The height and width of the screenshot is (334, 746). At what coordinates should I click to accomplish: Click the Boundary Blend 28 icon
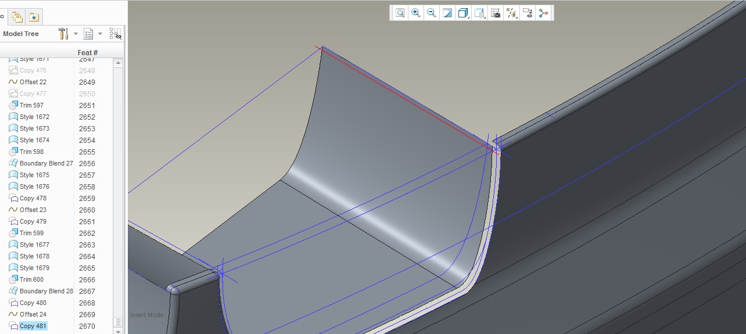click(x=13, y=291)
